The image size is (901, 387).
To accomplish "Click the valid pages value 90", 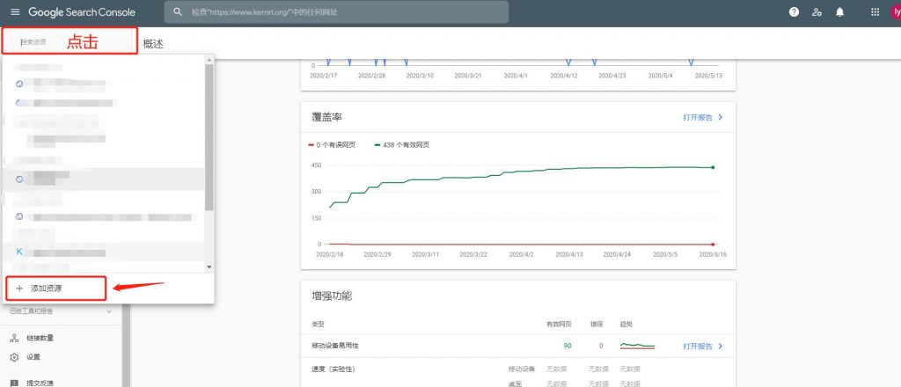I will (568, 346).
